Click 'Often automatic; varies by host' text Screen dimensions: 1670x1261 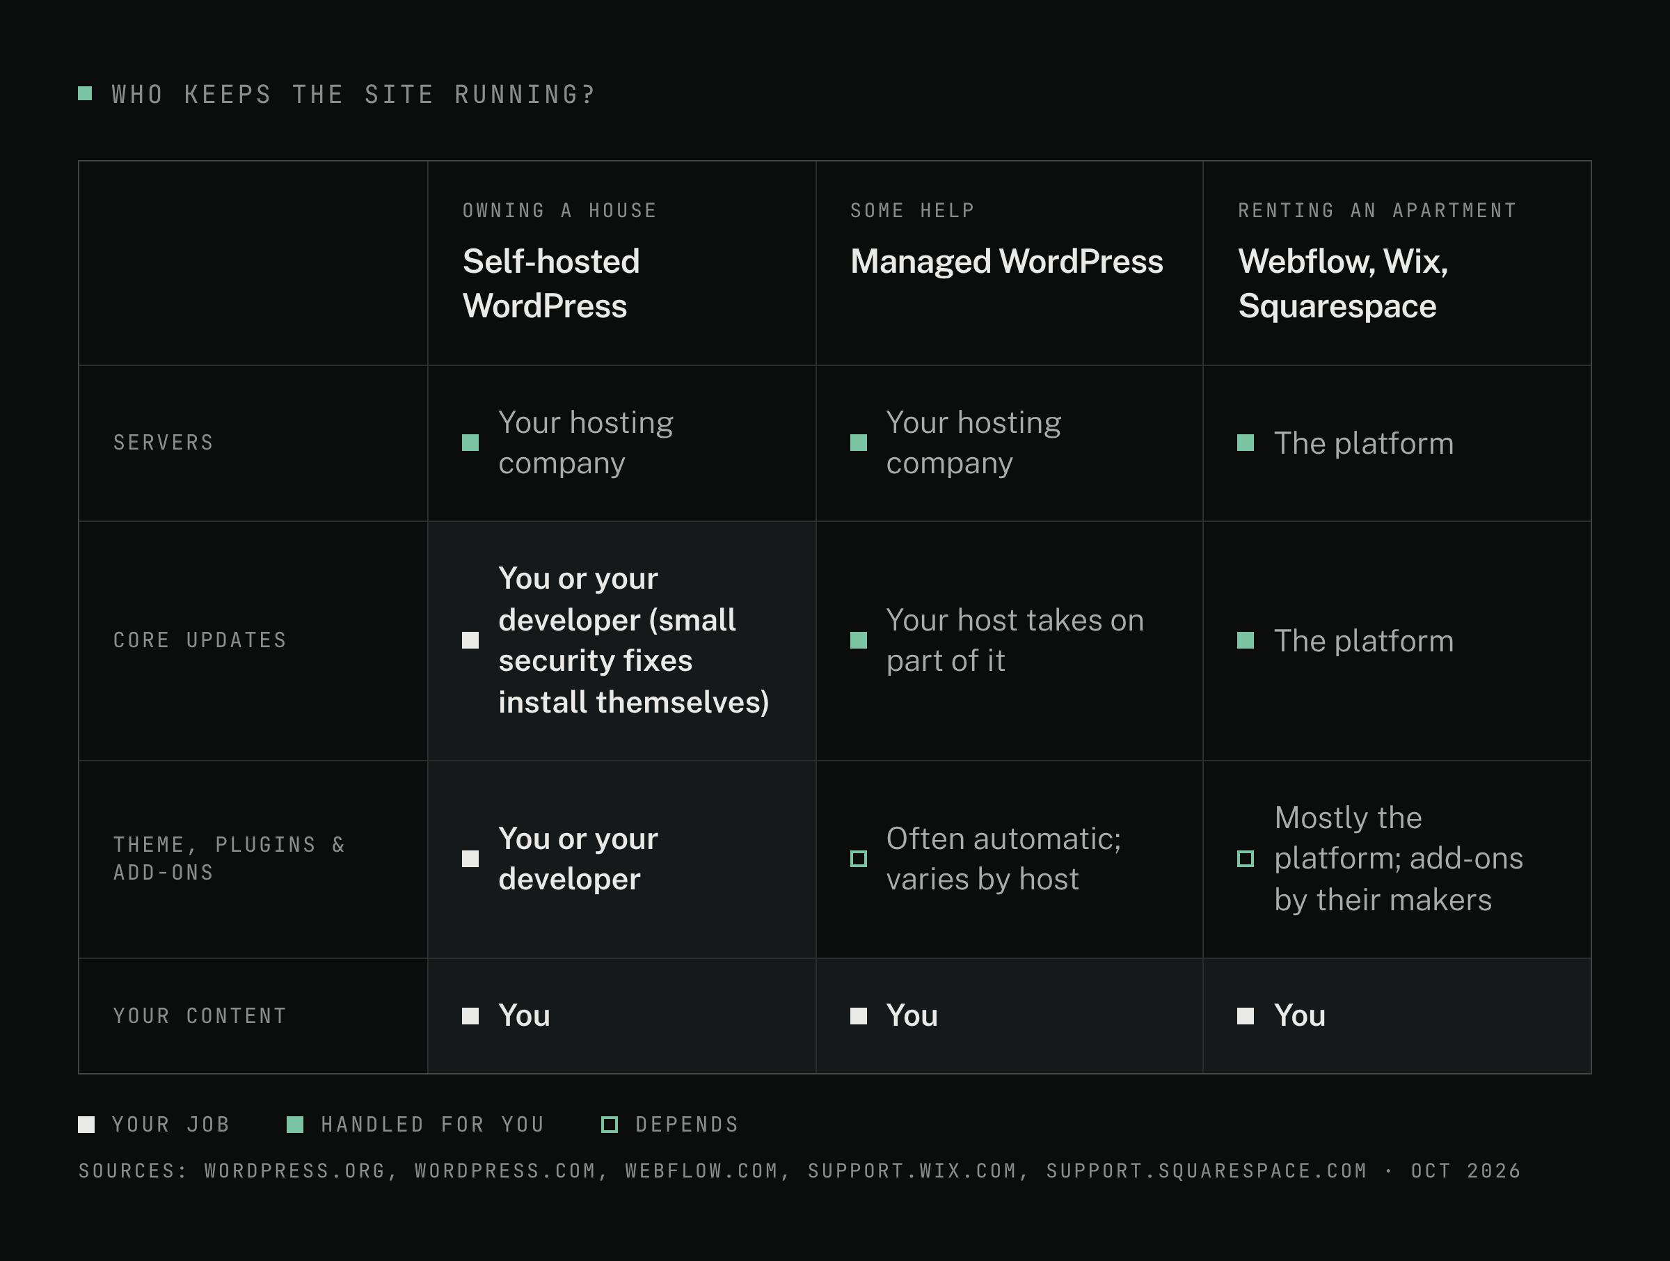click(1003, 859)
